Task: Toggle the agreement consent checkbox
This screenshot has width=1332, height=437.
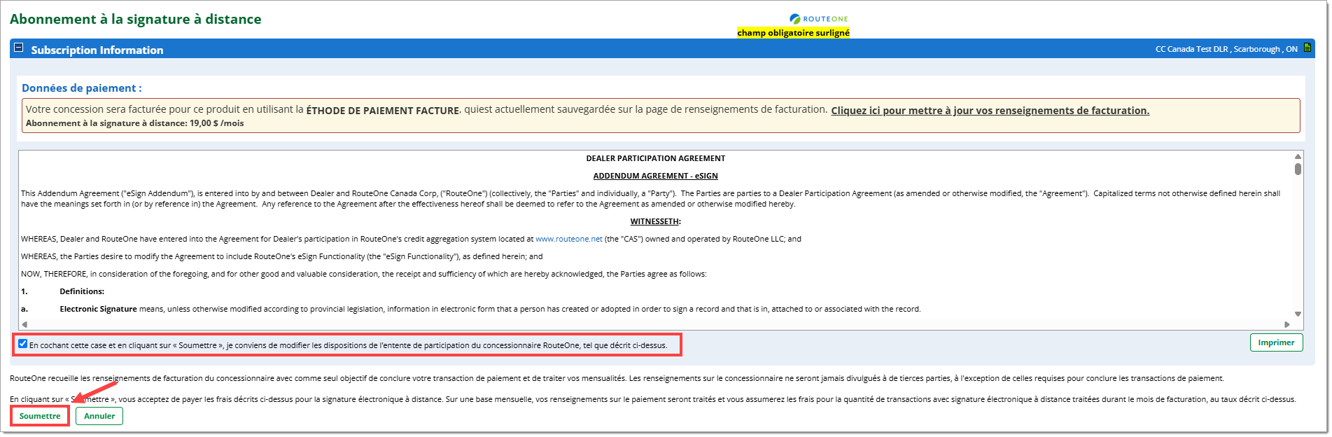Action: (23, 344)
